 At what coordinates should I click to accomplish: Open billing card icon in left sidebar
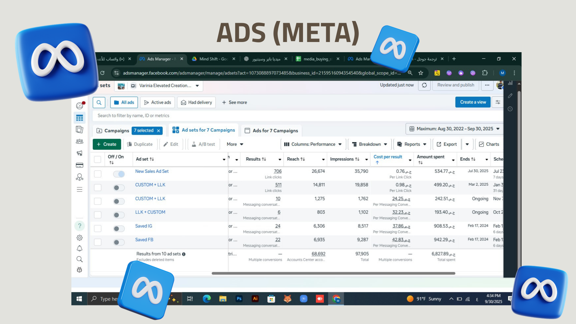[x=79, y=165]
